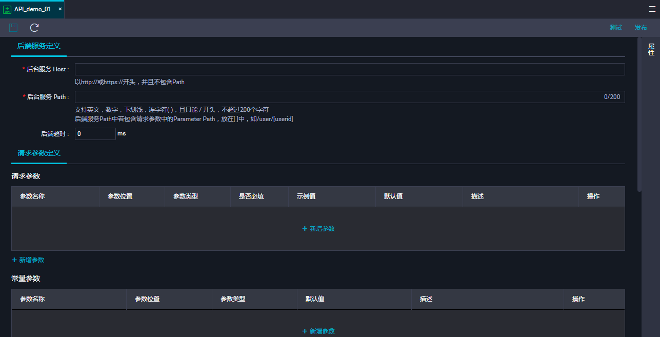Image resolution: width=660 pixels, height=337 pixels.
Task: Click the 0/200 character counter
Action: point(612,97)
